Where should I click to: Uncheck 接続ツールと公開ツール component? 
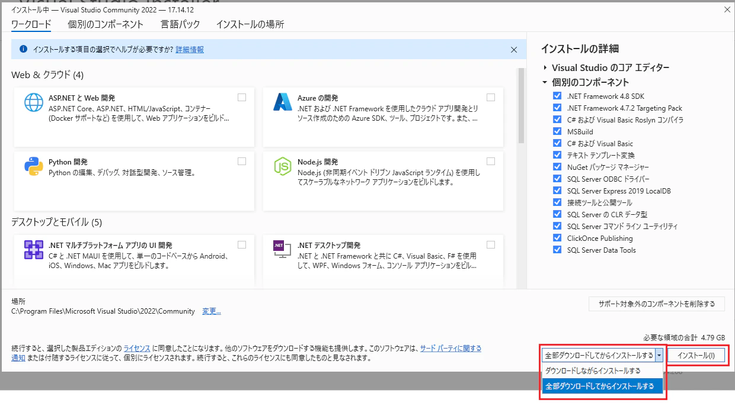557,202
